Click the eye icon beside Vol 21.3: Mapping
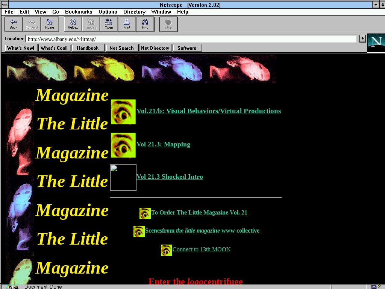 click(x=123, y=145)
